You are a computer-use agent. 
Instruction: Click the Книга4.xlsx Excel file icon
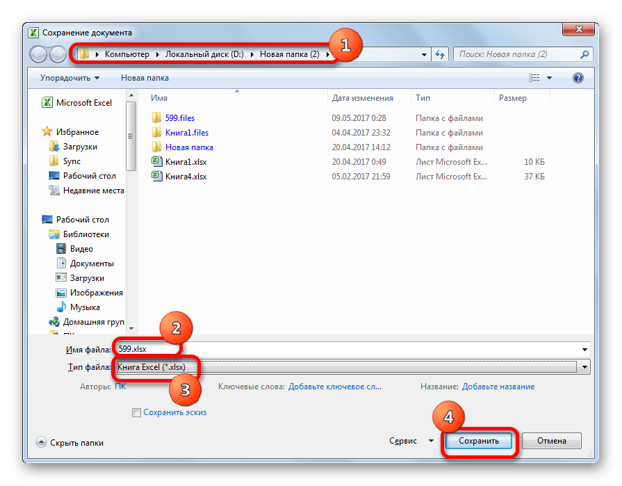point(156,176)
